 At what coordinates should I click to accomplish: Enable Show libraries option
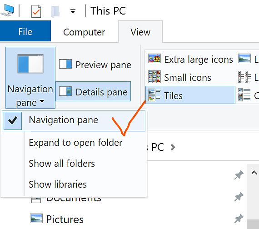pyautogui.click(x=58, y=184)
